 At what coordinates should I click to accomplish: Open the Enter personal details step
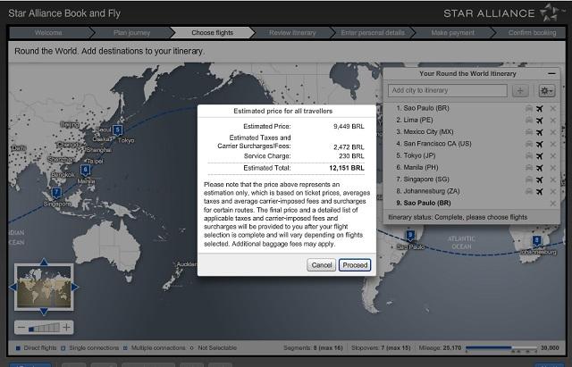(x=373, y=33)
